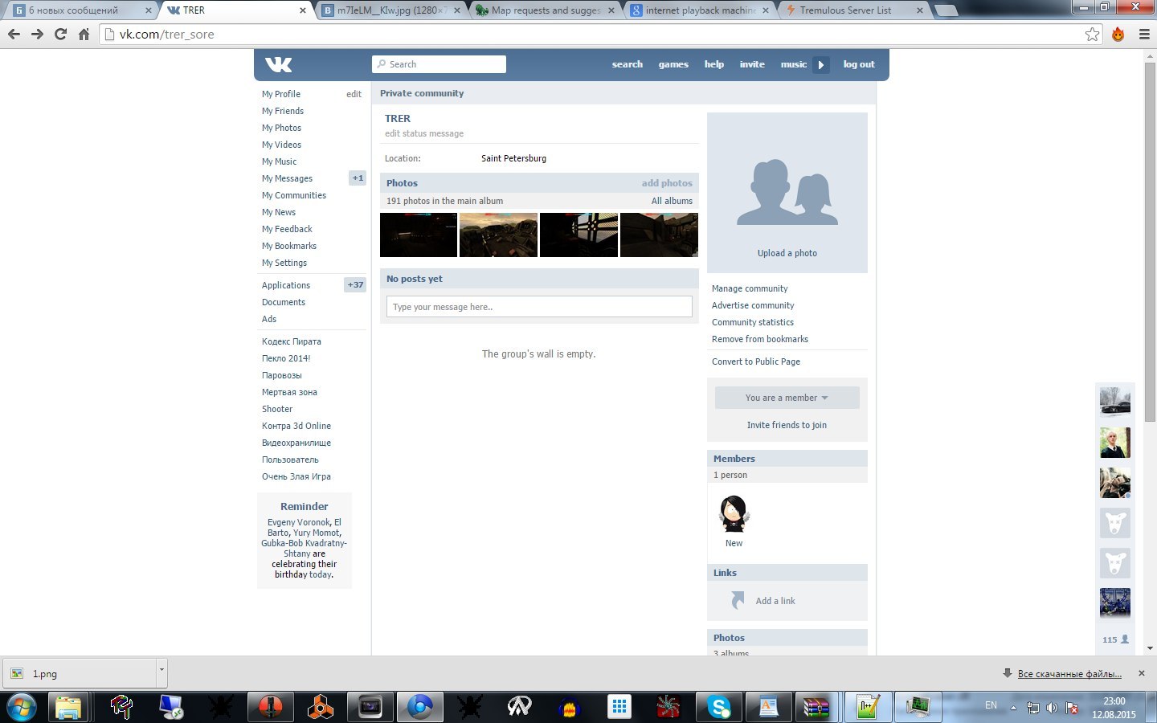Open the first photo thumbnail in album
Screen dimensions: 1157x723
pos(419,235)
